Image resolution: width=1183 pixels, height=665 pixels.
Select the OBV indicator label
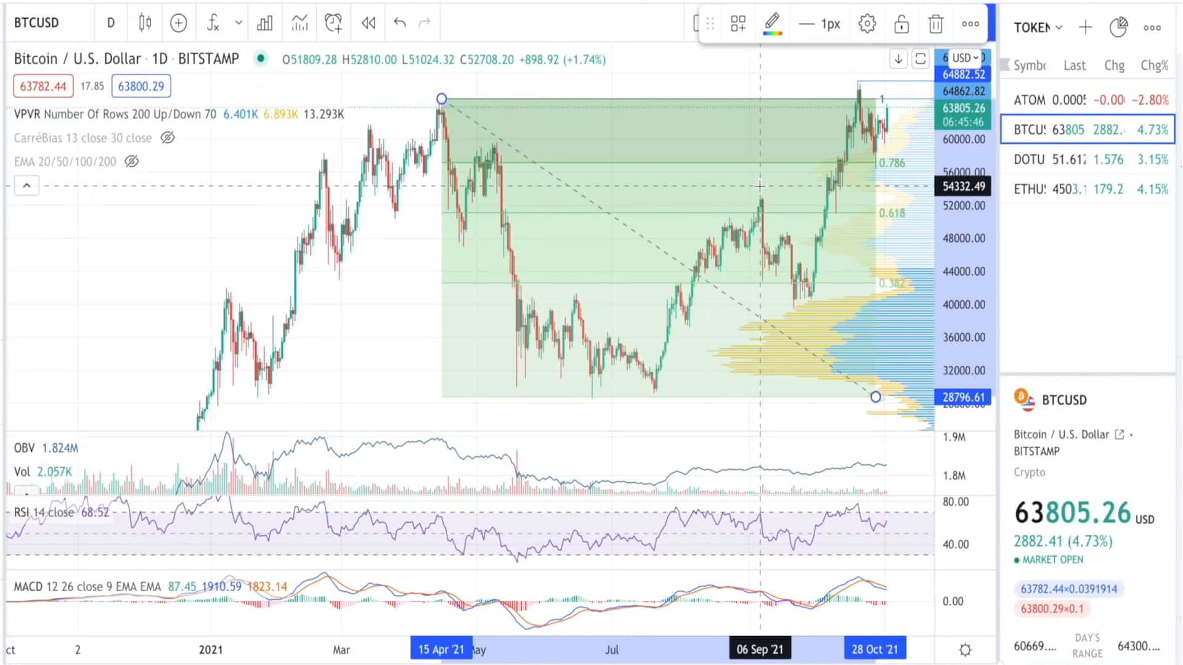pos(24,448)
